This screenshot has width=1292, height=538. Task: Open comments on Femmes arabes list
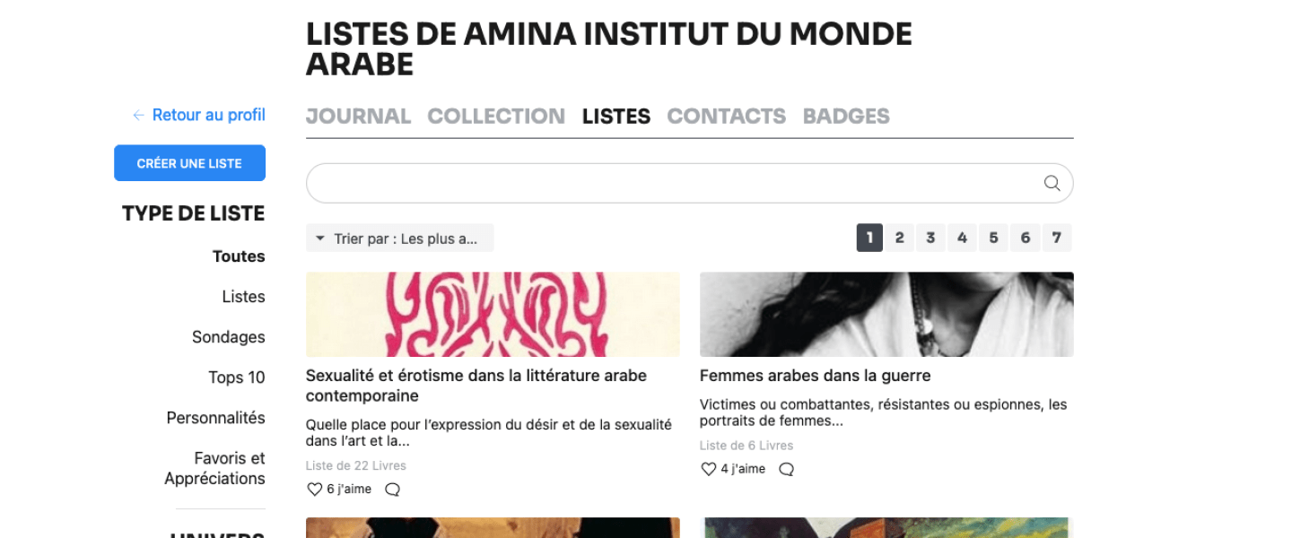point(786,469)
